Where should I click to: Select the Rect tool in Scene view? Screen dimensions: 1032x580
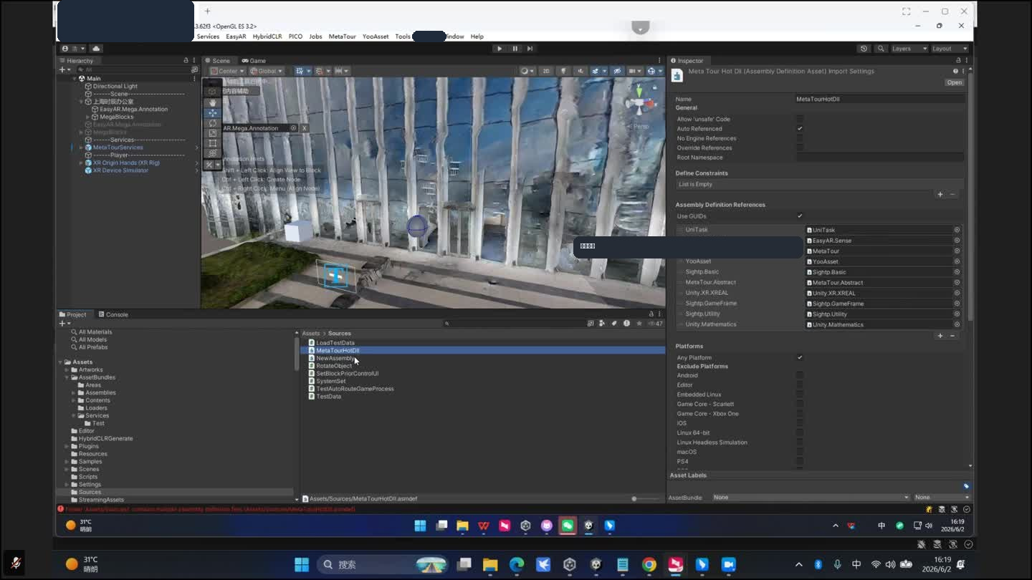coord(213,143)
